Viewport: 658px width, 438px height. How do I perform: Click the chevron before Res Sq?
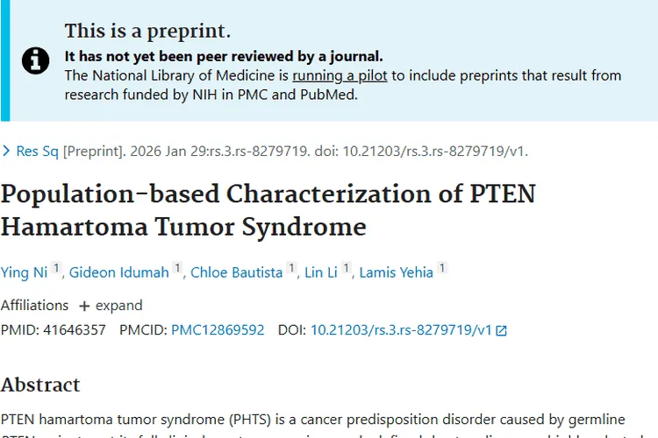click(7, 152)
